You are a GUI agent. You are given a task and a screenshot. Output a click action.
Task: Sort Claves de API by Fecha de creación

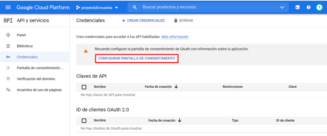click(158, 86)
